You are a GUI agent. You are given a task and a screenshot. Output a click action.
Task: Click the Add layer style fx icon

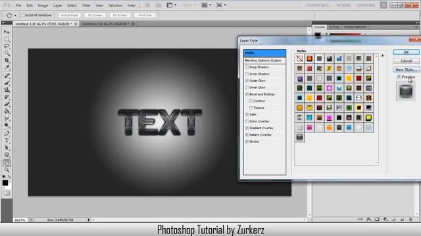click(369, 219)
